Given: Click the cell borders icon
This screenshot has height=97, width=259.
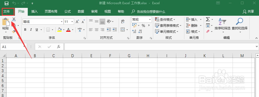Looking at the screenshot, I should pyautogui.click(x=48, y=30).
